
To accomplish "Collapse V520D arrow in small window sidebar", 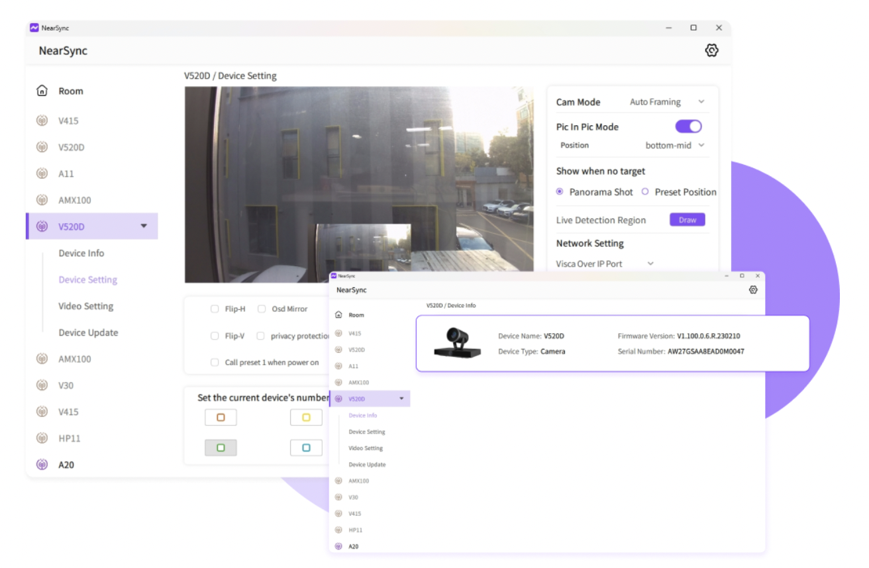I will pyautogui.click(x=401, y=399).
